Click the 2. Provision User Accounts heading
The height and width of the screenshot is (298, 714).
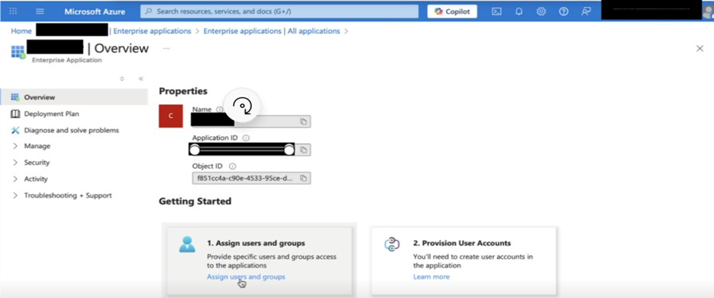[x=462, y=243]
